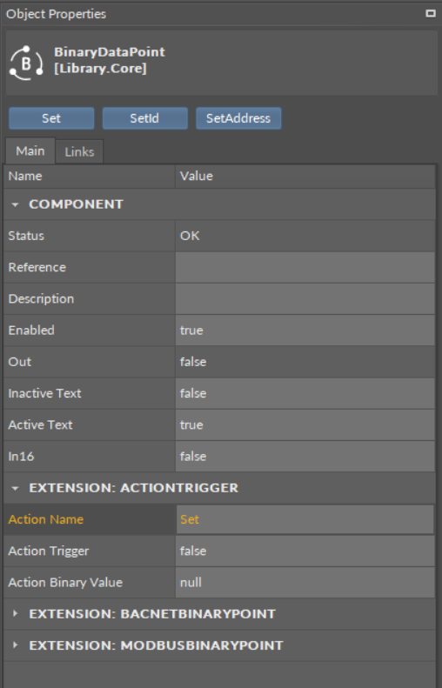The height and width of the screenshot is (688, 442).
Task: Edit the Active Text value field
Action: pyautogui.click(x=305, y=425)
